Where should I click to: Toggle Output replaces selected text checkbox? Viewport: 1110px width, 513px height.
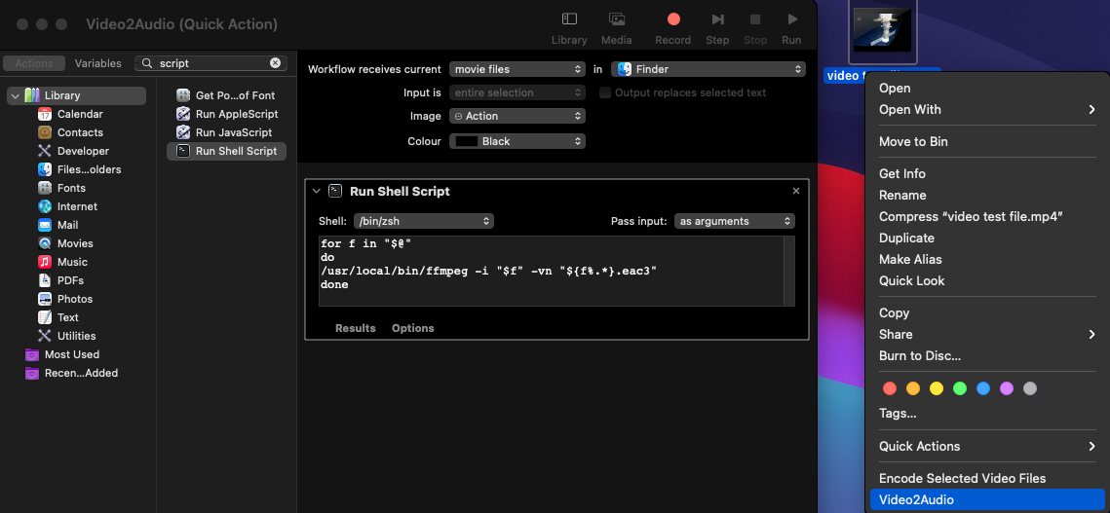click(605, 92)
